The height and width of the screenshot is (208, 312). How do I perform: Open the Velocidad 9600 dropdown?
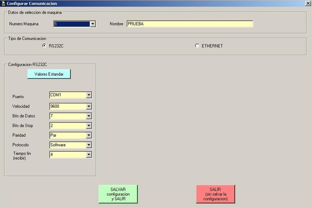click(x=89, y=107)
